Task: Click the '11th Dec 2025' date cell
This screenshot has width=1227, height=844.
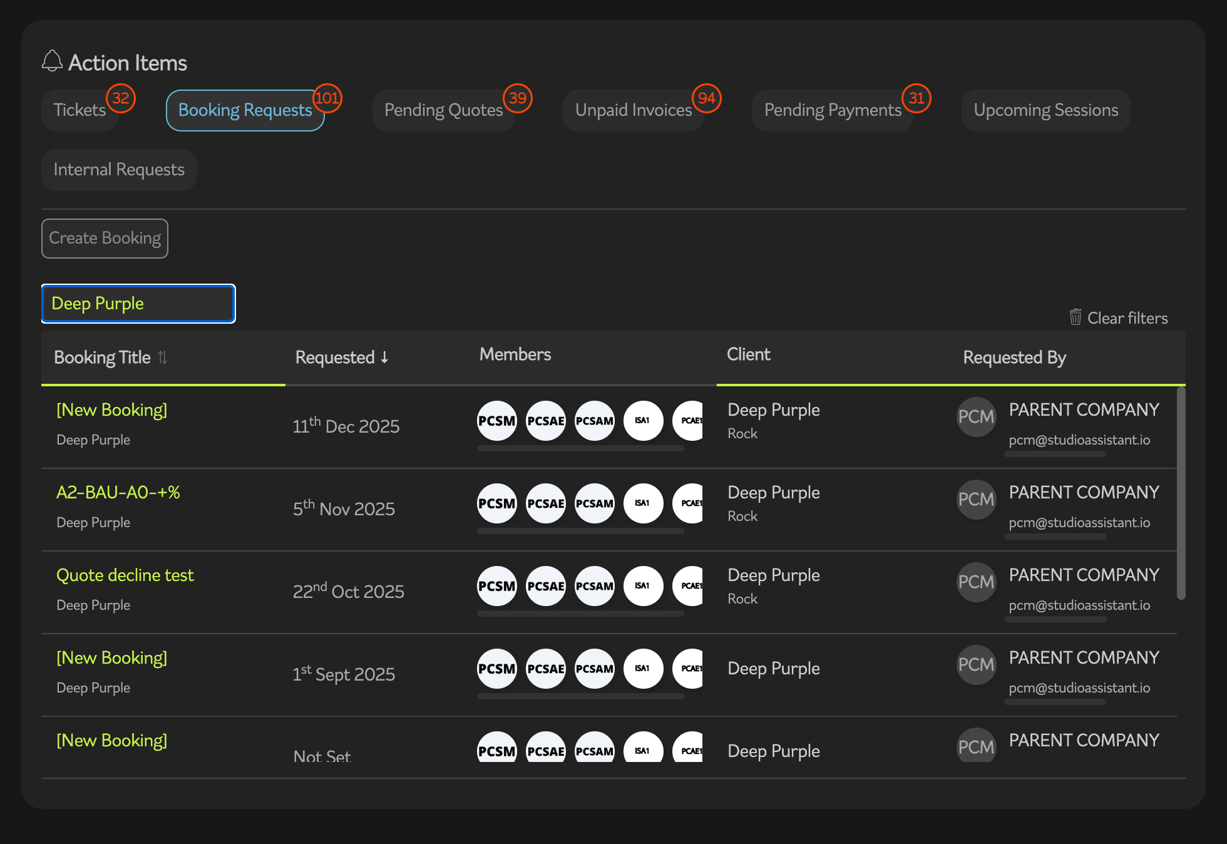Action: click(x=346, y=425)
